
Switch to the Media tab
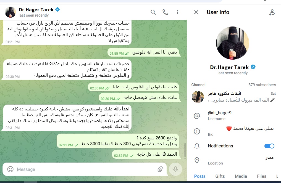coord(241,176)
